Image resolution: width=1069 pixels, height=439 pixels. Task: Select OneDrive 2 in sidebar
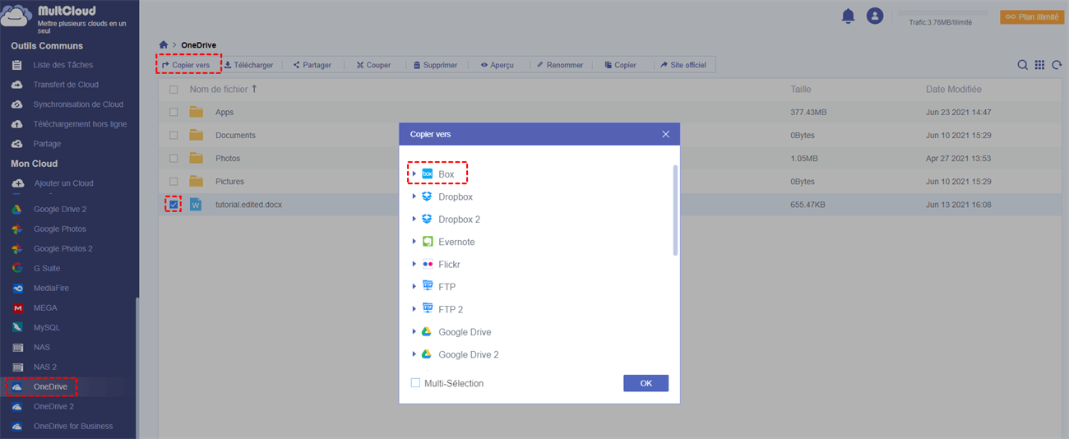[53, 407]
